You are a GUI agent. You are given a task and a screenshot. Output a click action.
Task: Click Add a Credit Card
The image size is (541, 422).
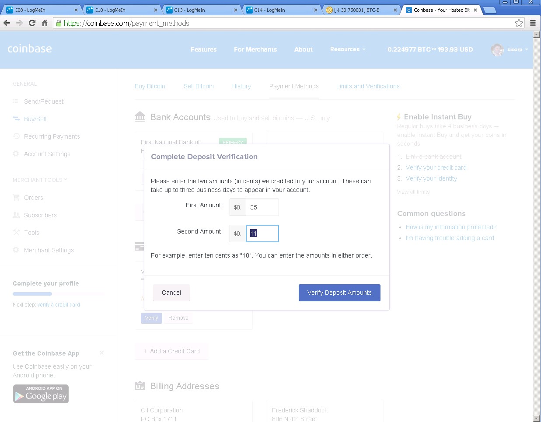point(171,351)
